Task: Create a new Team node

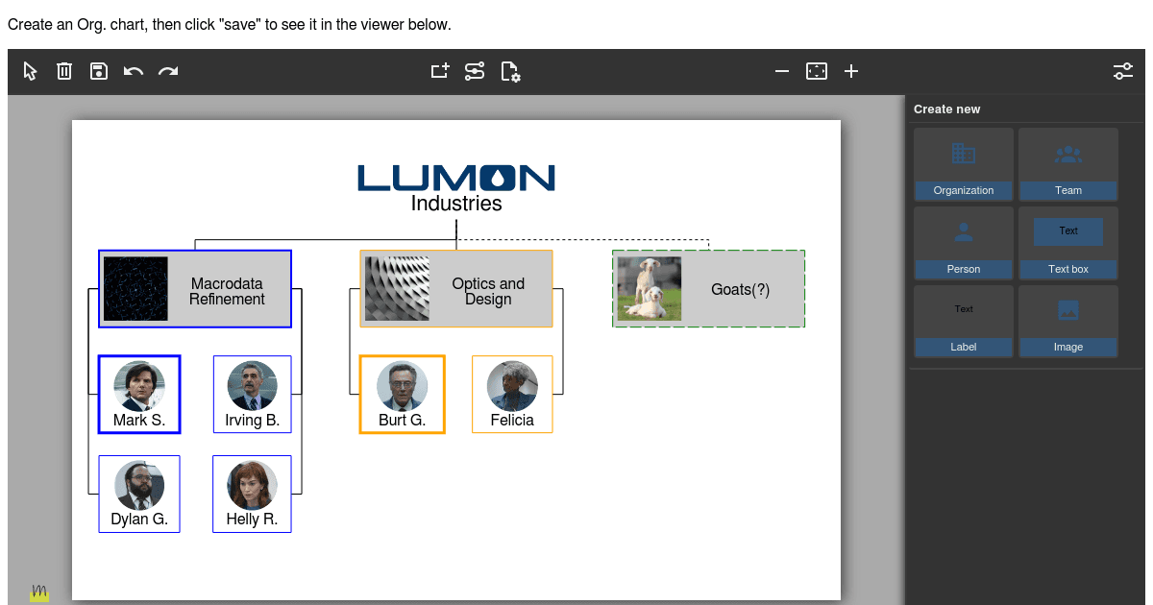Action: (1068, 163)
